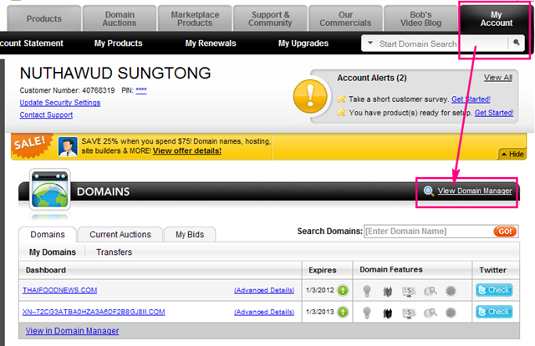Click the dollar sign icon for THAIFOODNEWS.COM
The width and height of the screenshot is (535, 346).
409,291
